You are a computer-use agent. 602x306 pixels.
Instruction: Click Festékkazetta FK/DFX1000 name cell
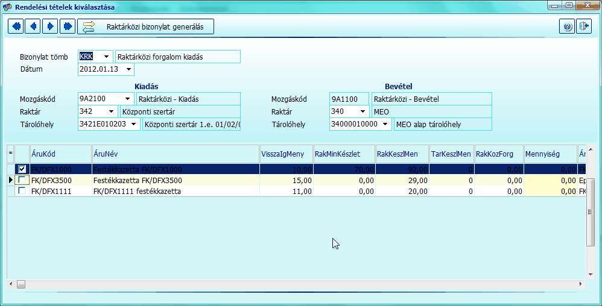click(x=176, y=169)
